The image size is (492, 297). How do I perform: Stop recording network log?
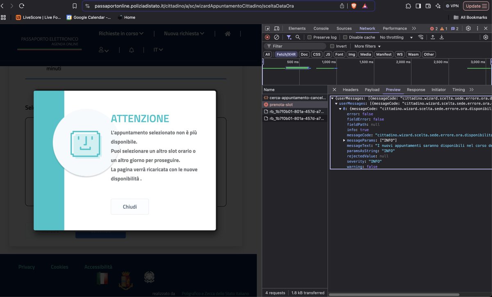point(267,37)
